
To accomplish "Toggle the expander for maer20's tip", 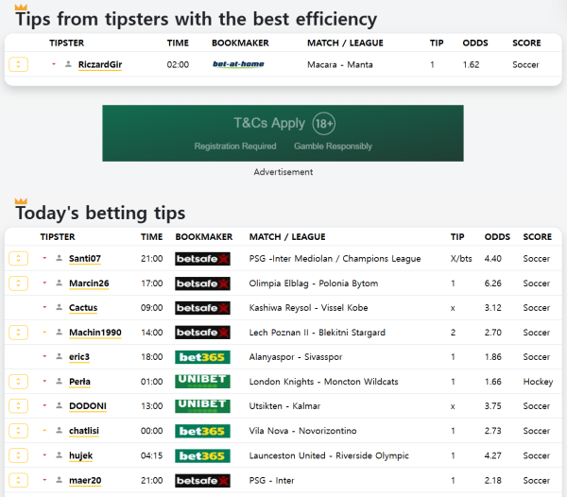I will [18, 480].
